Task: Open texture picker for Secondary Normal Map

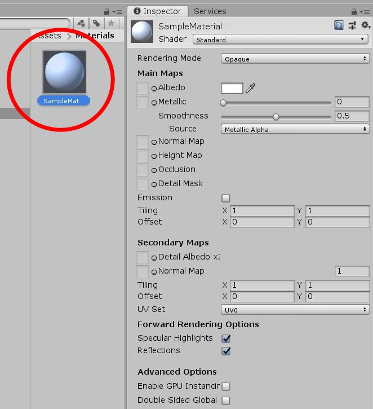Action: [154, 272]
